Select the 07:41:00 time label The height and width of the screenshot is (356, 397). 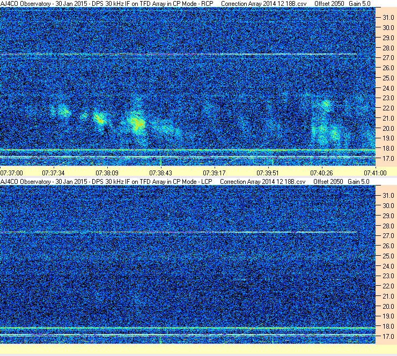[375, 173]
